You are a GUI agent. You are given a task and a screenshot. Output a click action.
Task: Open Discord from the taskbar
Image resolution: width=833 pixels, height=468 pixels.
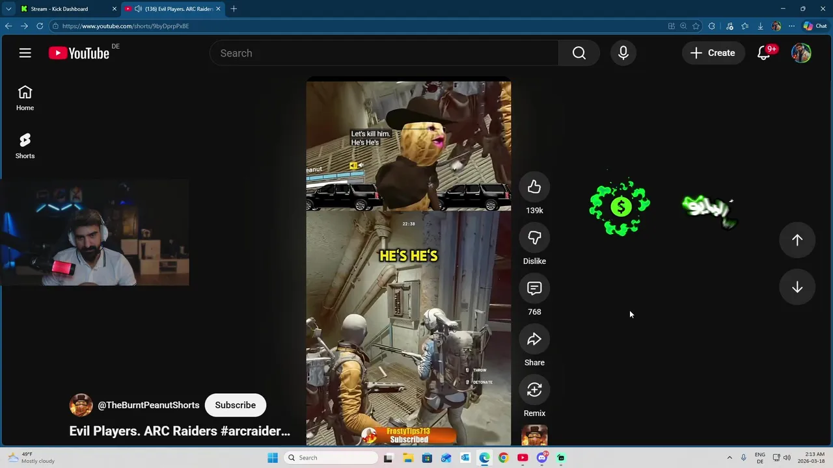pyautogui.click(x=541, y=458)
